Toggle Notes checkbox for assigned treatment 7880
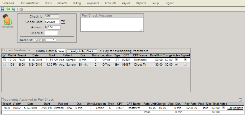 point(223,108)
